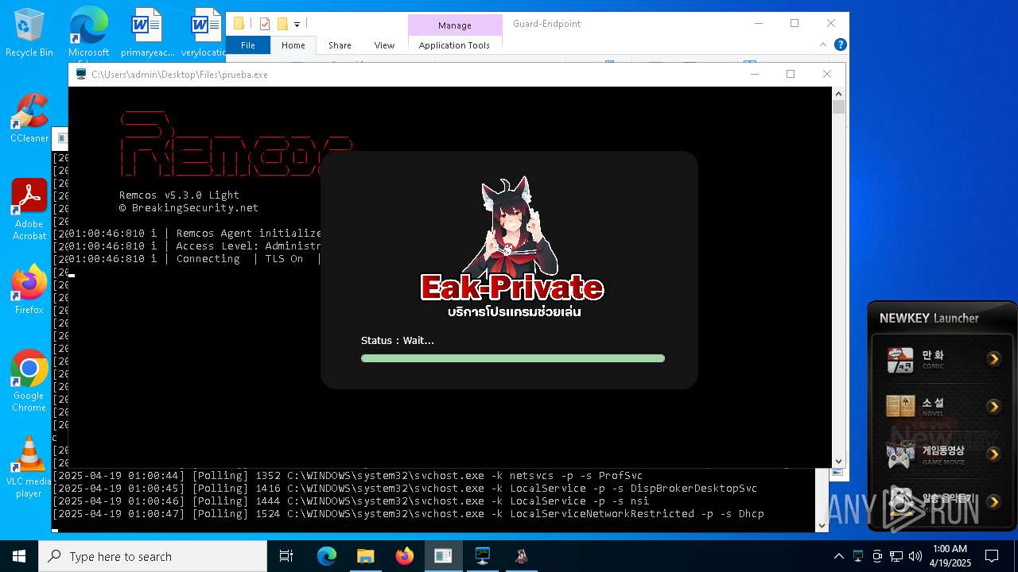The height and width of the screenshot is (572, 1018).
Task: Open the notification center icon
Action: 992,556
